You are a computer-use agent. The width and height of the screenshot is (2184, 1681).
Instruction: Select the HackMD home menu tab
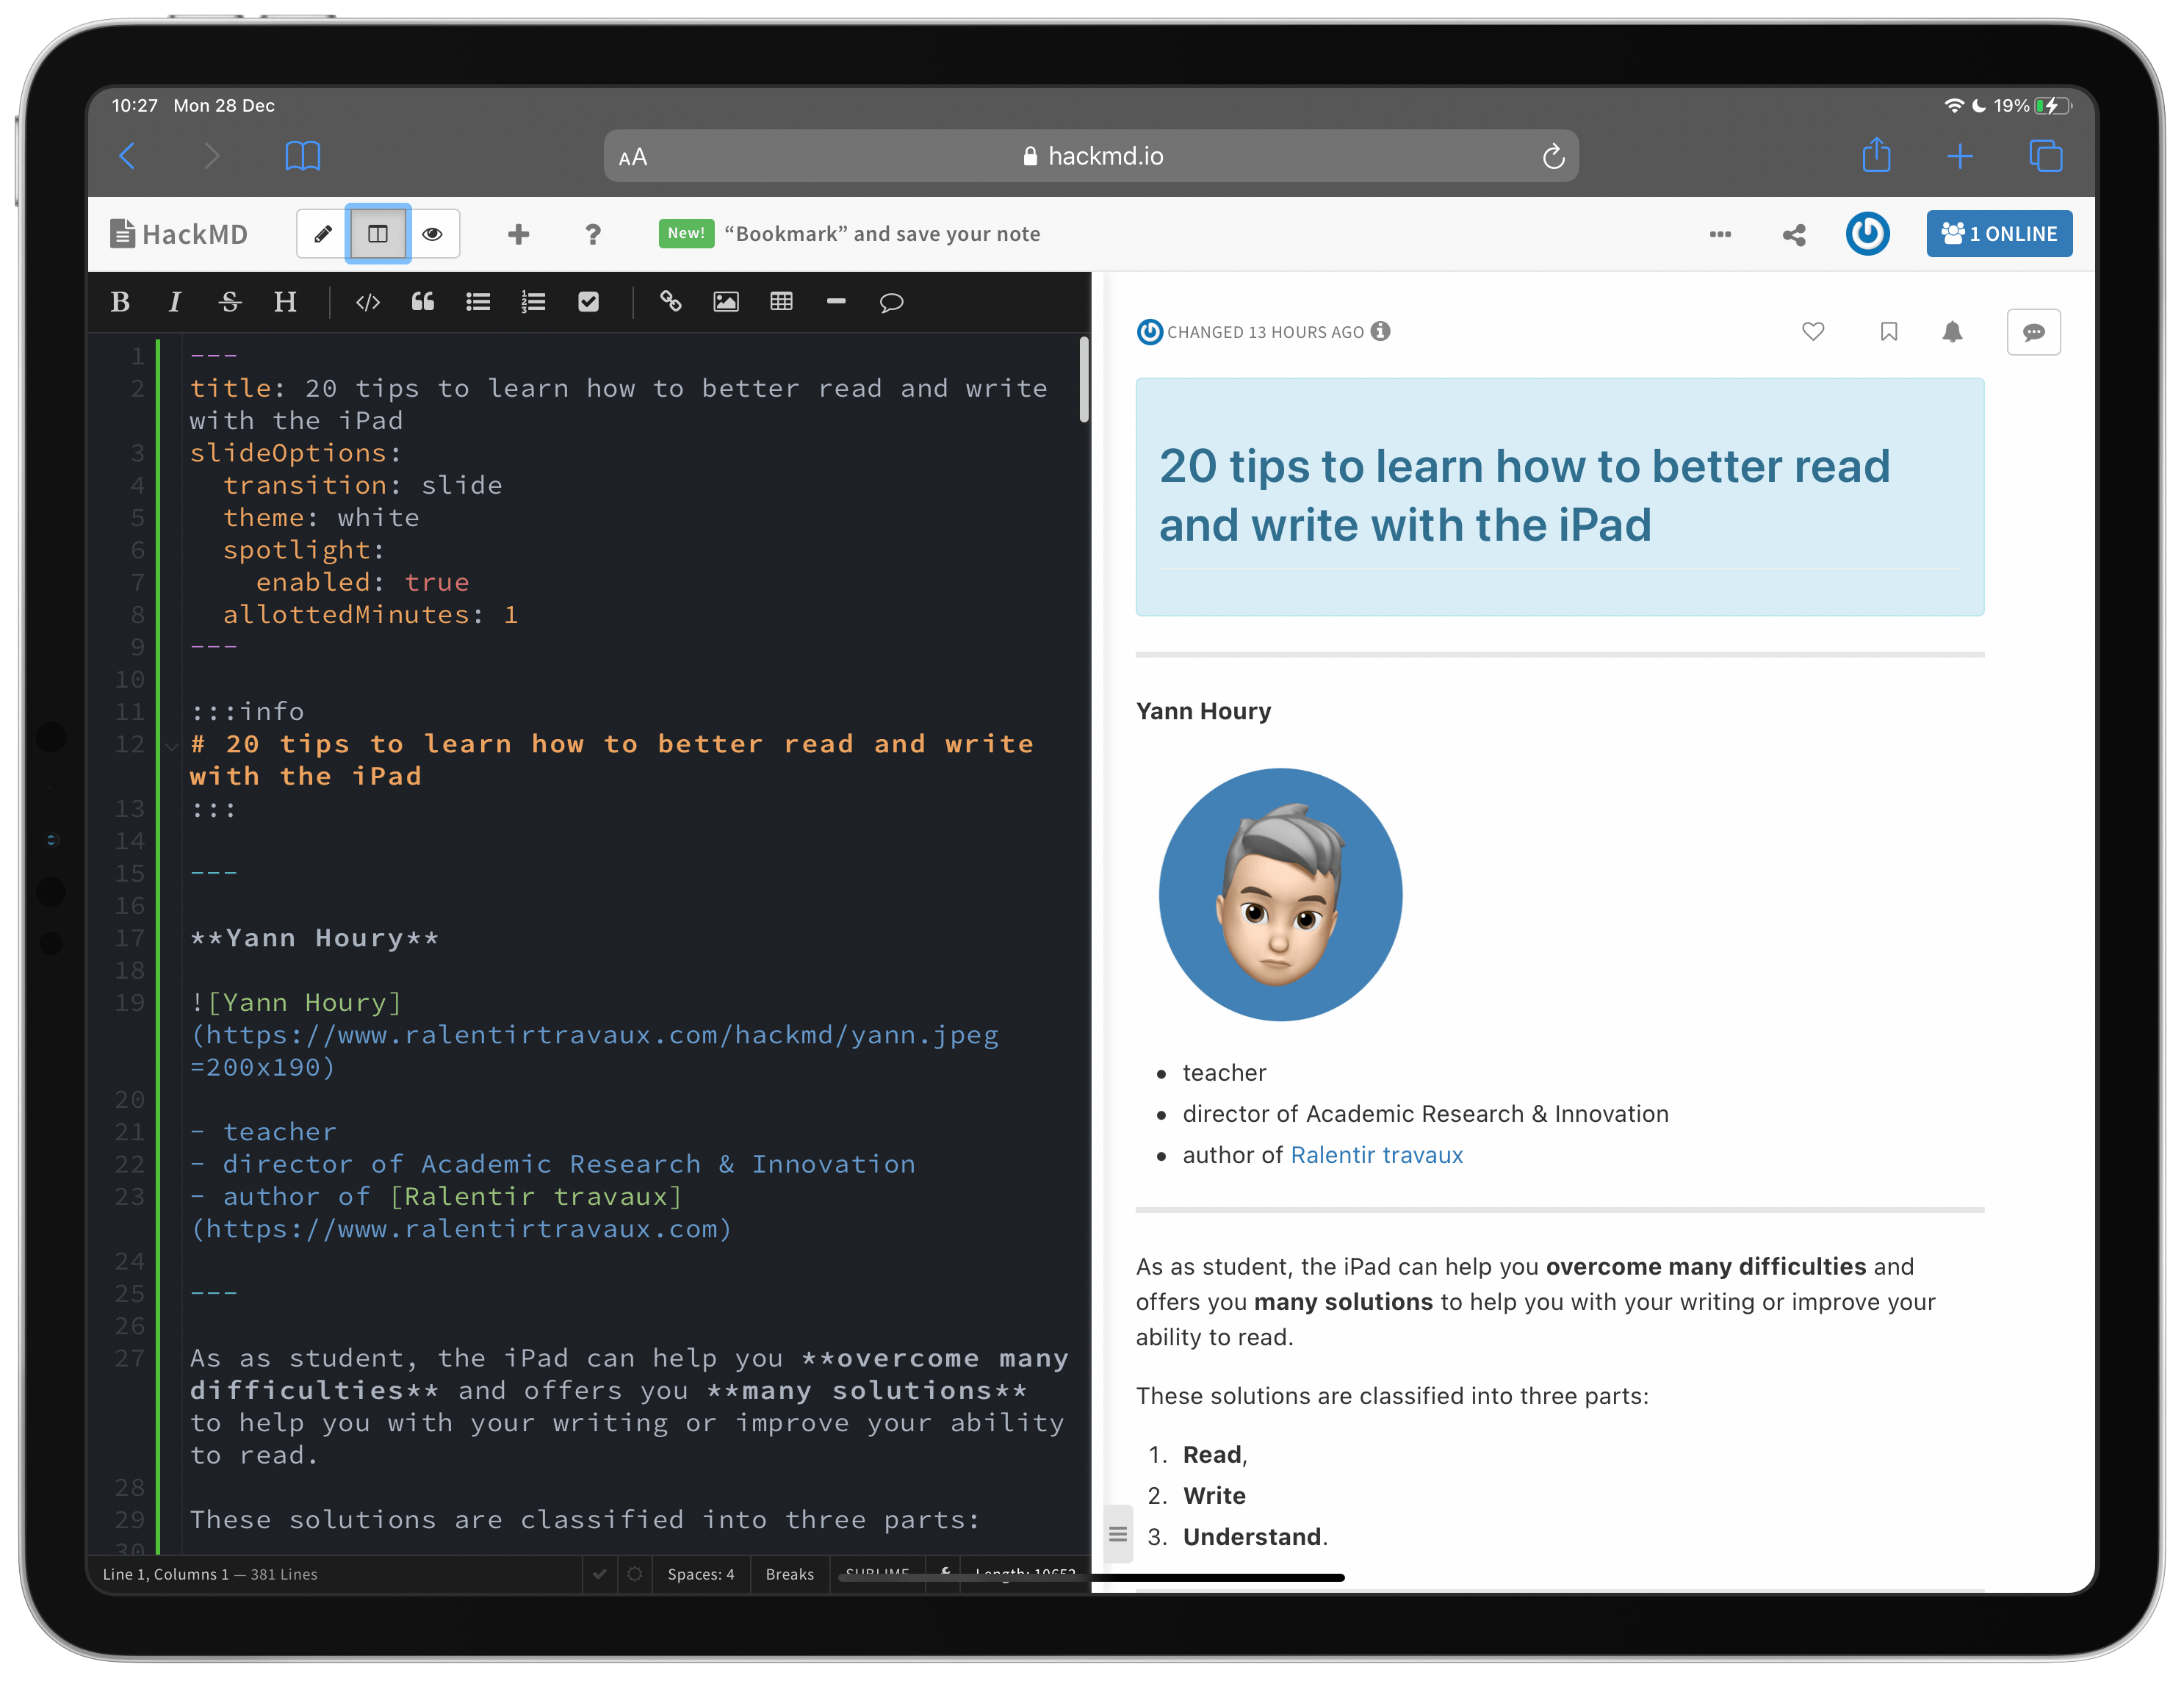click(x=175, y=233)
